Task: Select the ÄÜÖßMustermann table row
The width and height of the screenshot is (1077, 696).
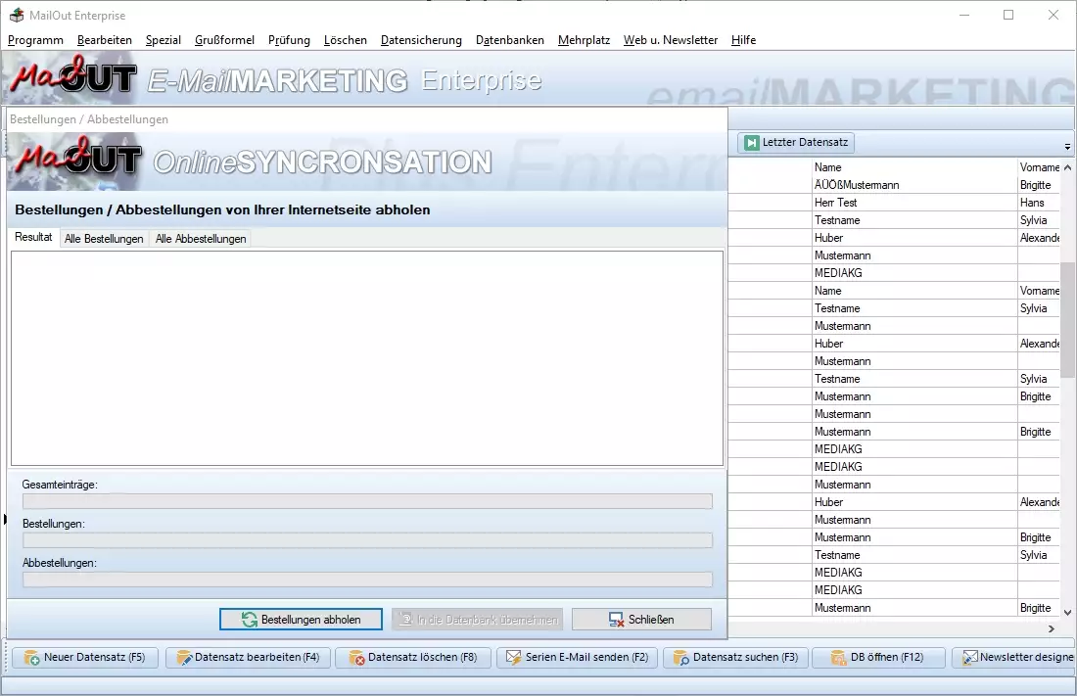Action: click(869, 185)
